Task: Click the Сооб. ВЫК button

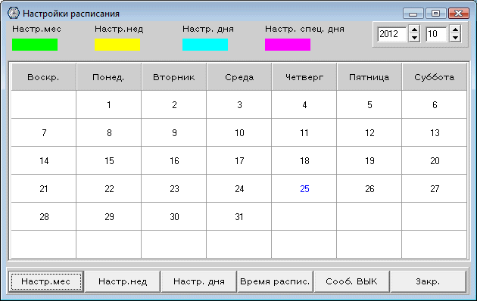Action: click(351, 281)
